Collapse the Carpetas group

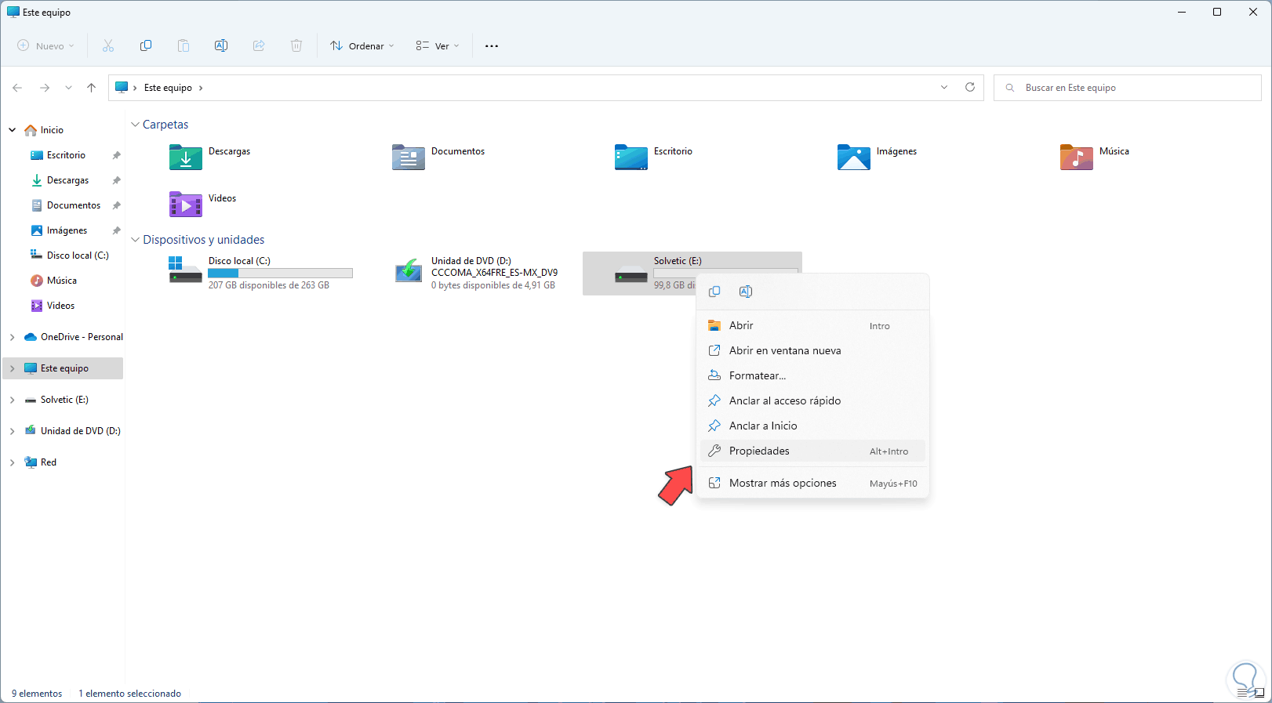click(135, 125)
